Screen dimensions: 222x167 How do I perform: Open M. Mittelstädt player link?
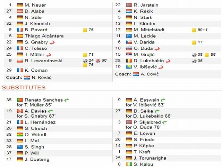(149, 30)
